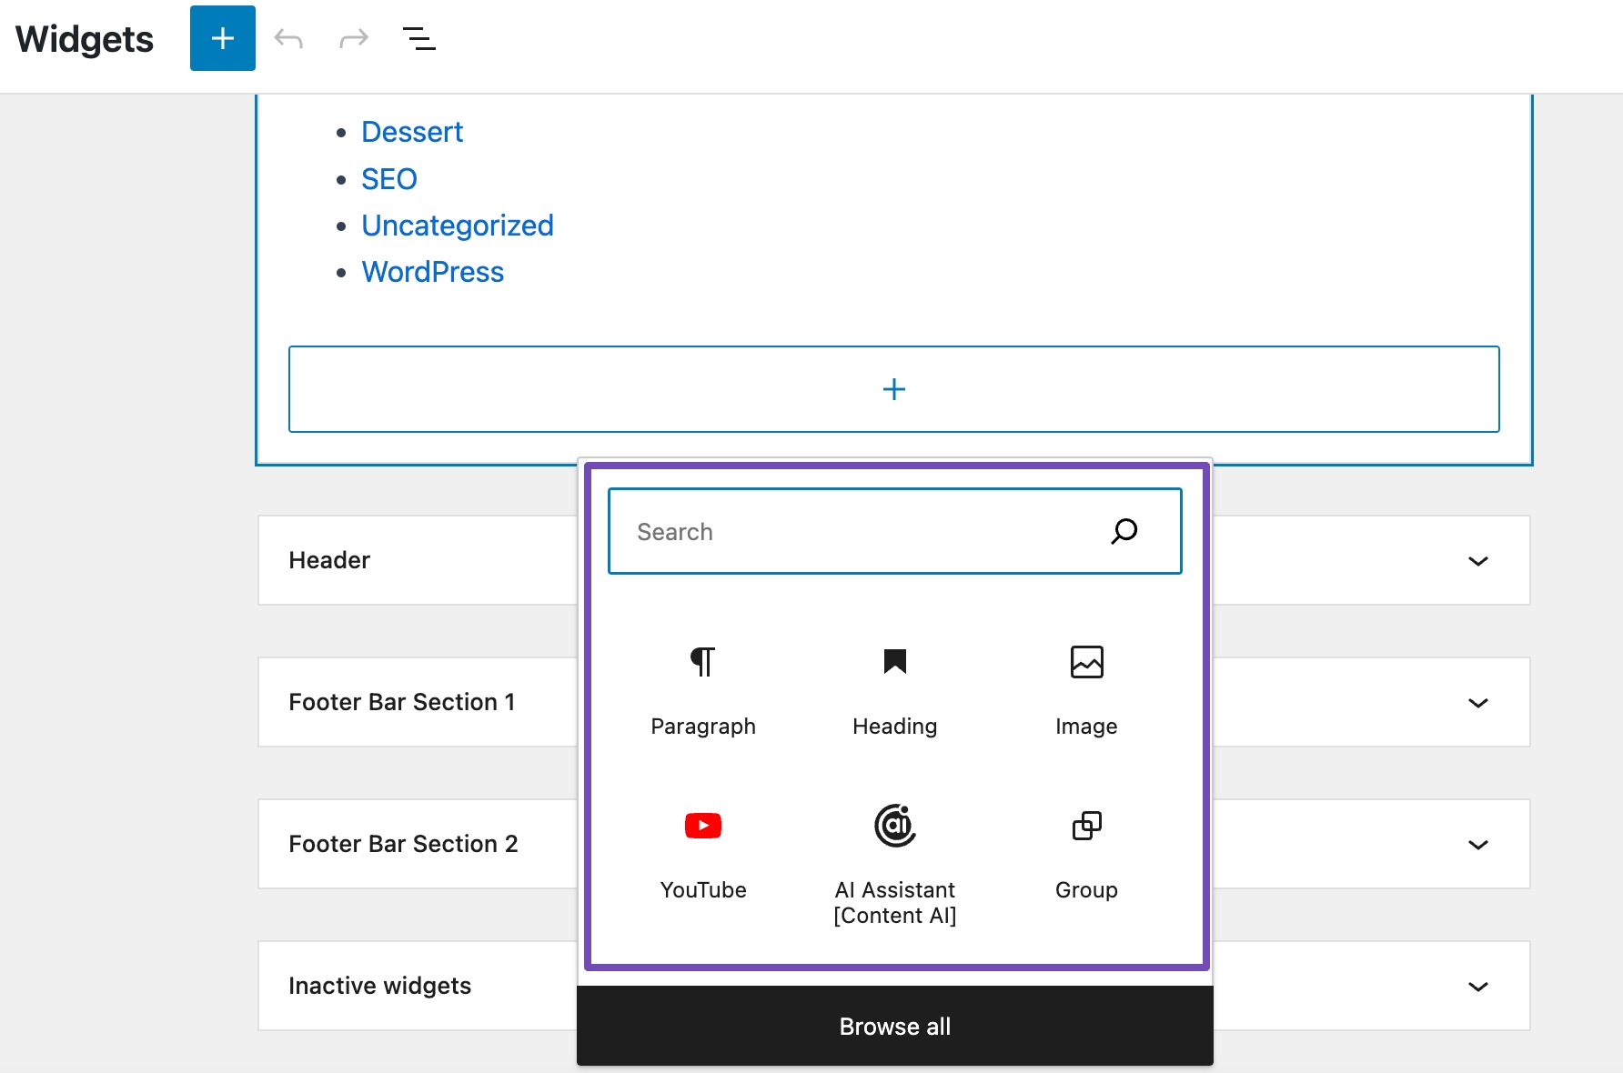The height and width of the screenshot is (1073, 1623).
Task: Click the Redo arrow
Action: [x=353, y=38]
